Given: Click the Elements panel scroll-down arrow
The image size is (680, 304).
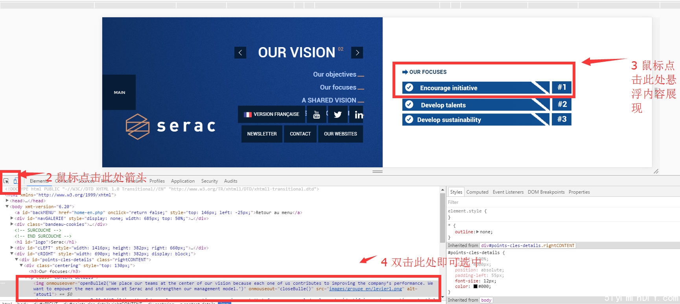Looking at the screenshot, I should 443,297.
